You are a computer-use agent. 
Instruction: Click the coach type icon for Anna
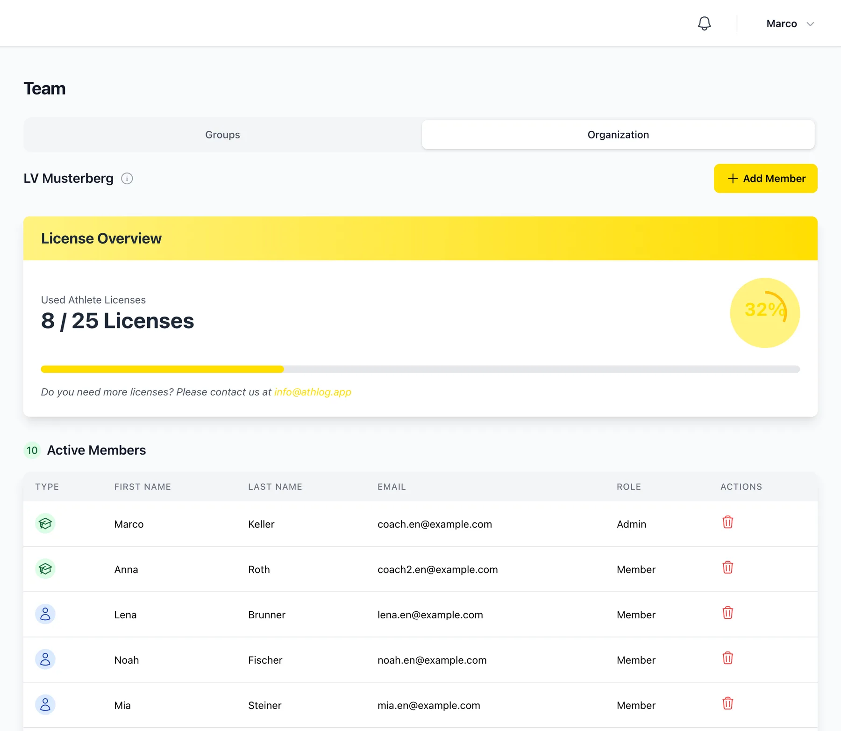(45, 569)
